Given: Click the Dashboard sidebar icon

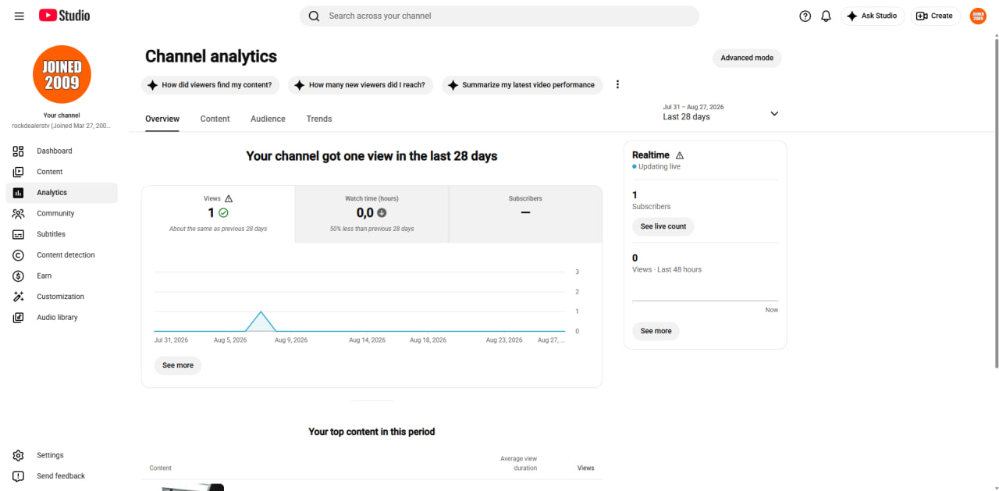Looking at the screenshot, I should click(19, 151).
